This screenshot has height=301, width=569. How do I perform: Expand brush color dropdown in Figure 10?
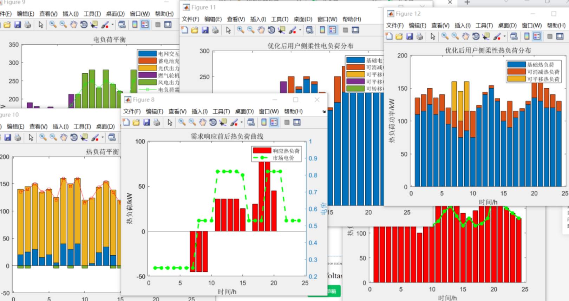point(103,137)
